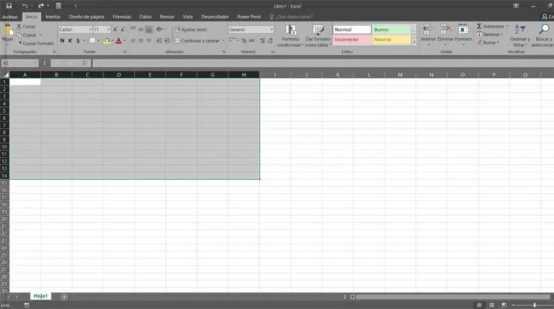This screenshot has height=309, width=554.
Task: Apply the Normal cell style
Action: point(352,30)
